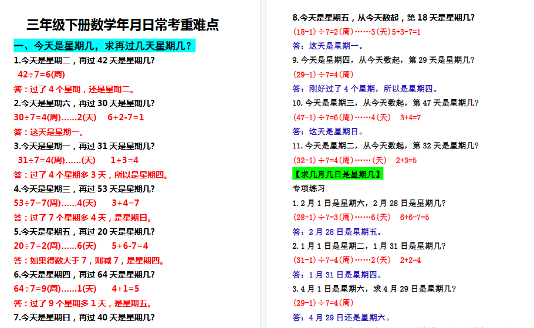Click question 7 about 再过40天
The image size is (534, 328).
pyautogui.click(x=85, y=317)
